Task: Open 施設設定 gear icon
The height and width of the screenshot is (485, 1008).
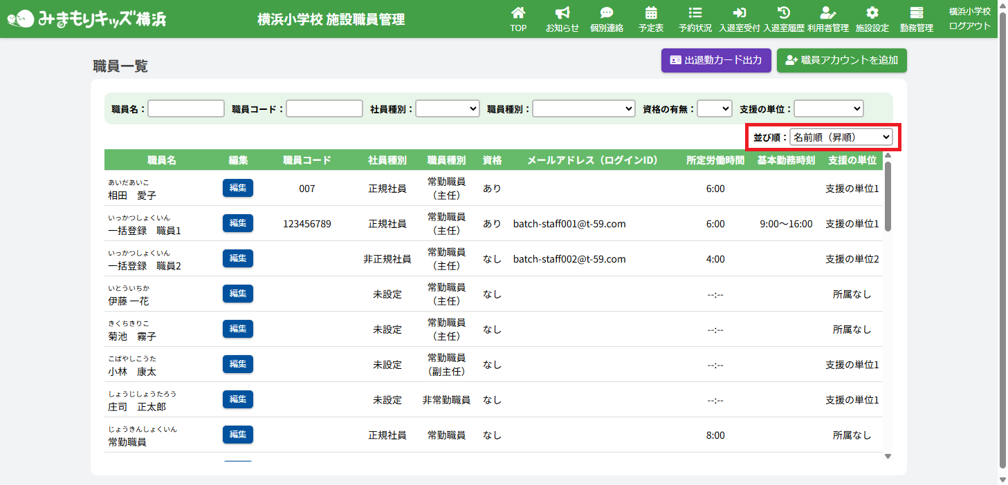Action: pos(872,13)
